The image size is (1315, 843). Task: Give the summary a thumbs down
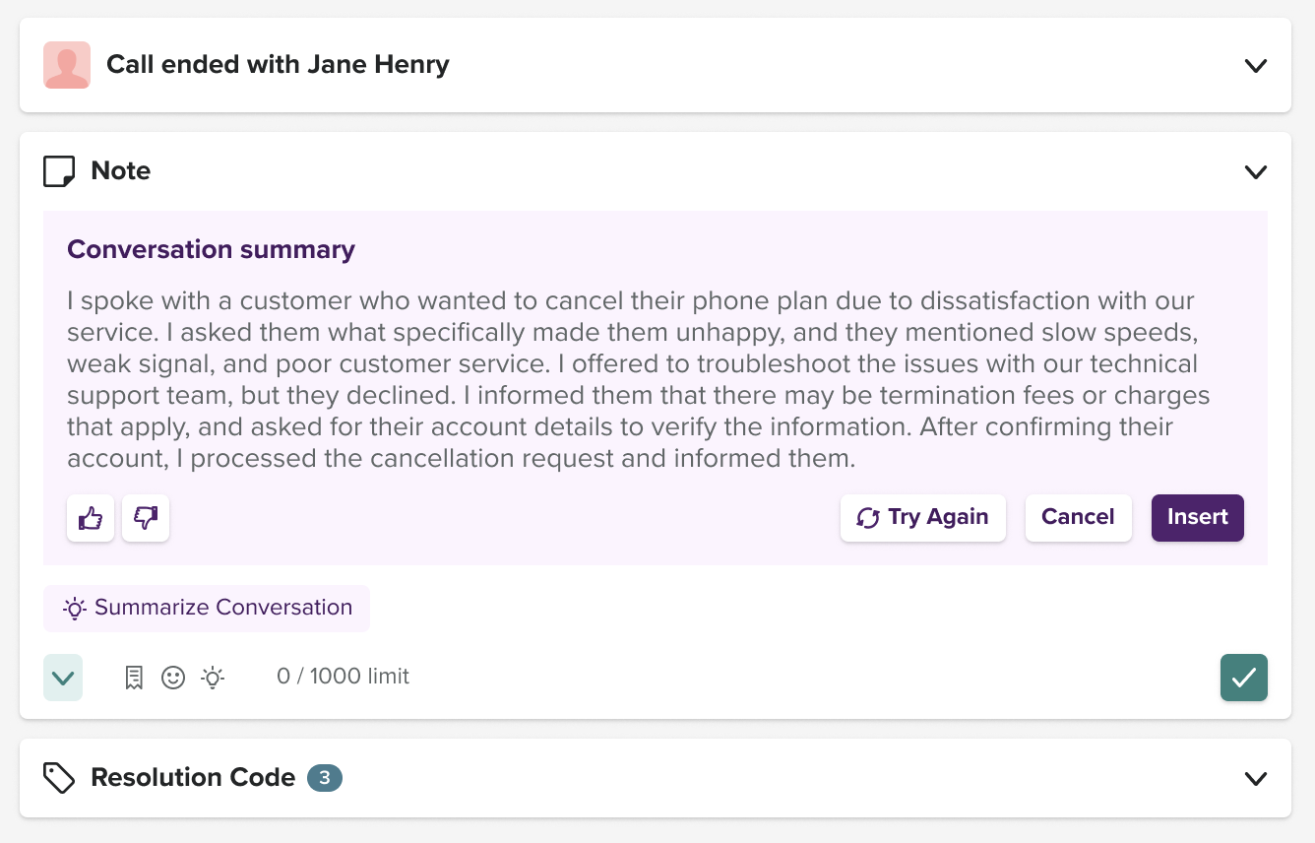pyautogui.click(x=145, y=518)
